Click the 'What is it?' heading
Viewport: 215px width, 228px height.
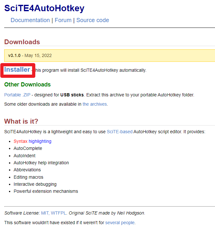pyautogui.click(x=21, y=121)
